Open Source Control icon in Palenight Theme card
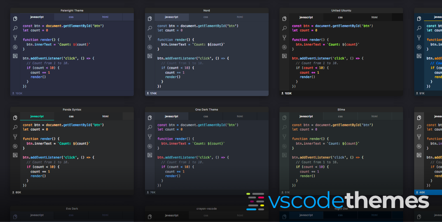Viewport: 442px width, 222px height. click(x=15, y=37)
